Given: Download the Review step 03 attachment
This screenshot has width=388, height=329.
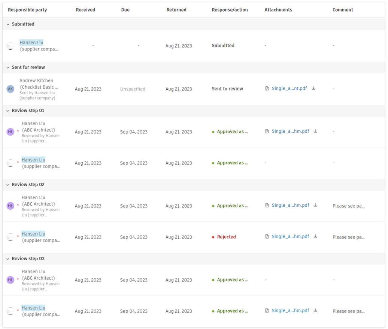Looking at the screenshot, I should click(315, 310).
